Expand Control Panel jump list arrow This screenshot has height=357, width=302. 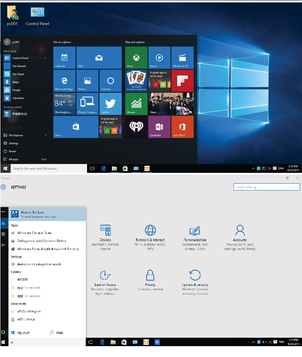[x=46, y=58]
